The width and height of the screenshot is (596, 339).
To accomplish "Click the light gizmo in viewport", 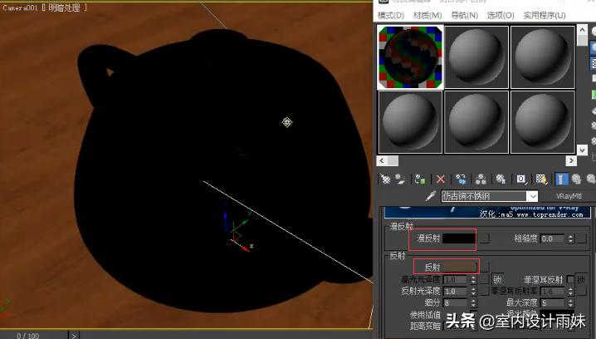I will [x=287, y=122].
